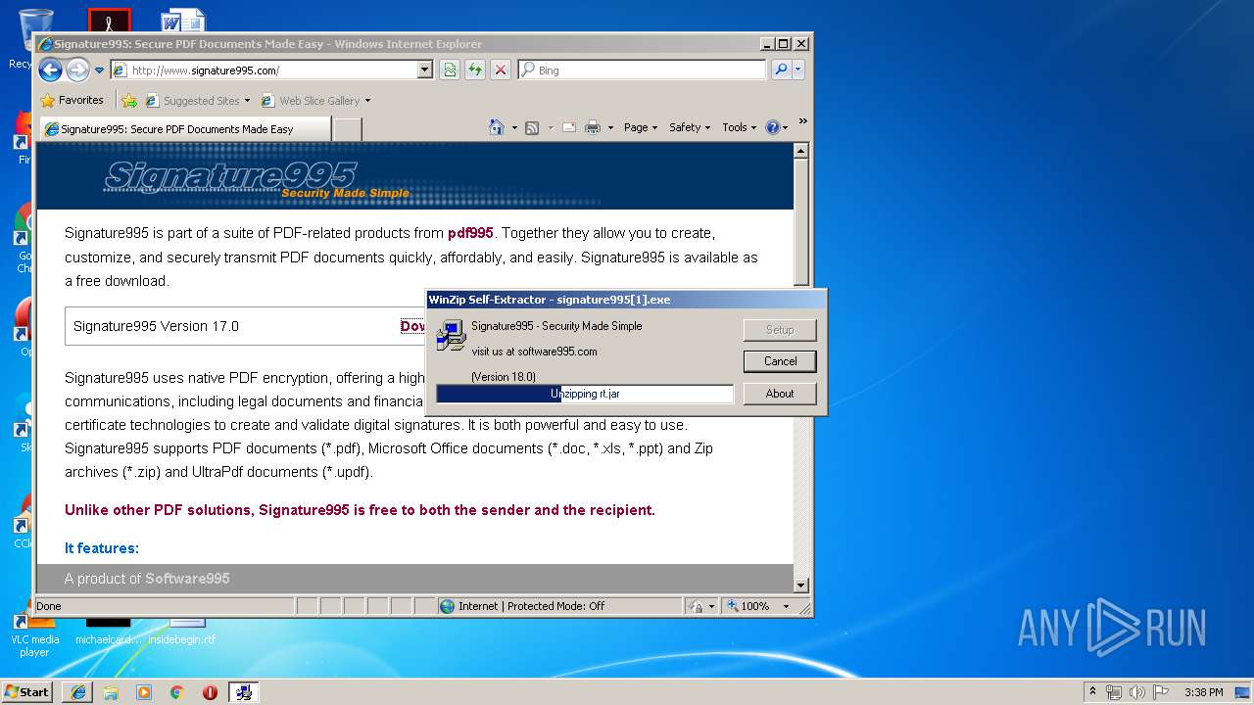The height and width of the screenshot is (705, 1254).
Task: Click the Start button
Action: point(27,691)
